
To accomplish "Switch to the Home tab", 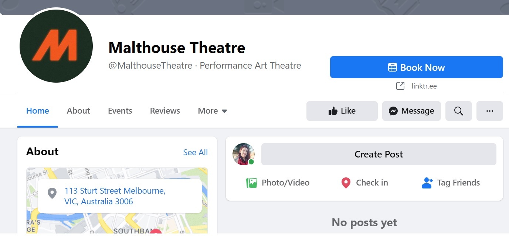I will pos(37,111).
